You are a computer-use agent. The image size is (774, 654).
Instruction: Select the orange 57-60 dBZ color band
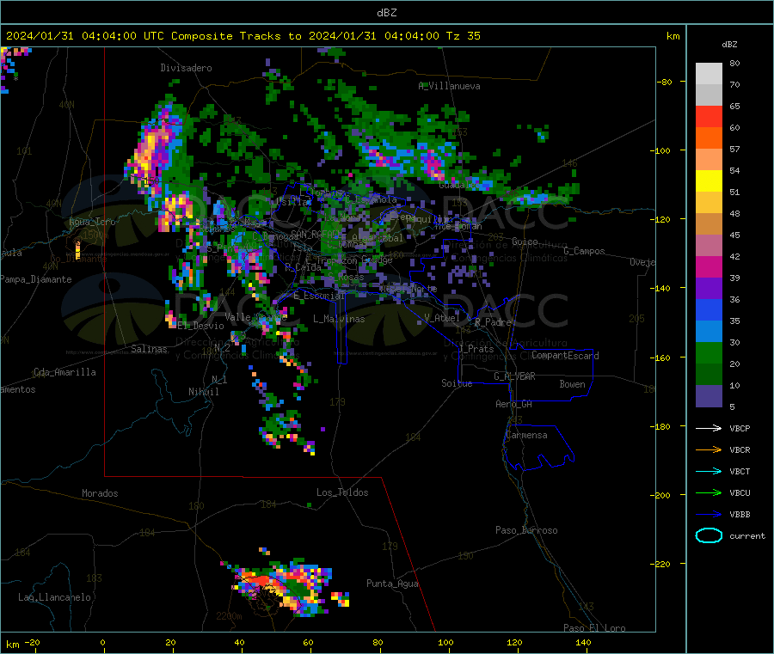point(709,138)
